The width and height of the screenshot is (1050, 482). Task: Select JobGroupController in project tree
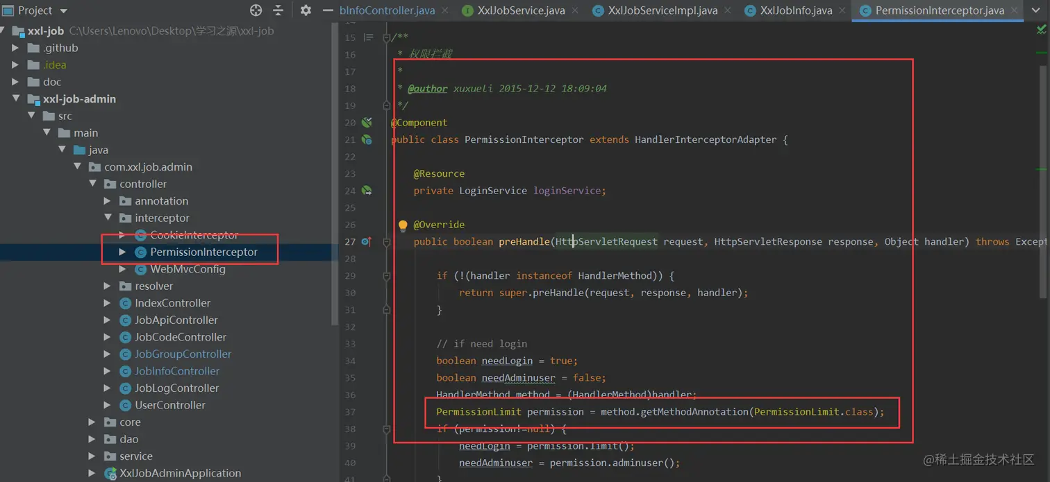pyautogui.click(x=183, y=354)
